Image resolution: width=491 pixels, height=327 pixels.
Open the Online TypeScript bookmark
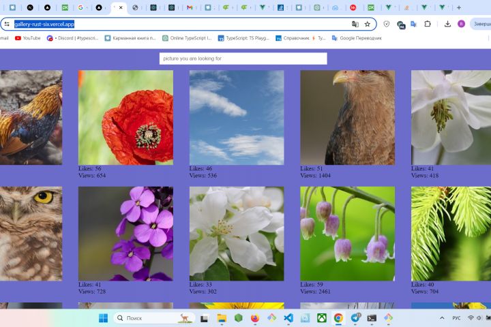click(188, 38)
